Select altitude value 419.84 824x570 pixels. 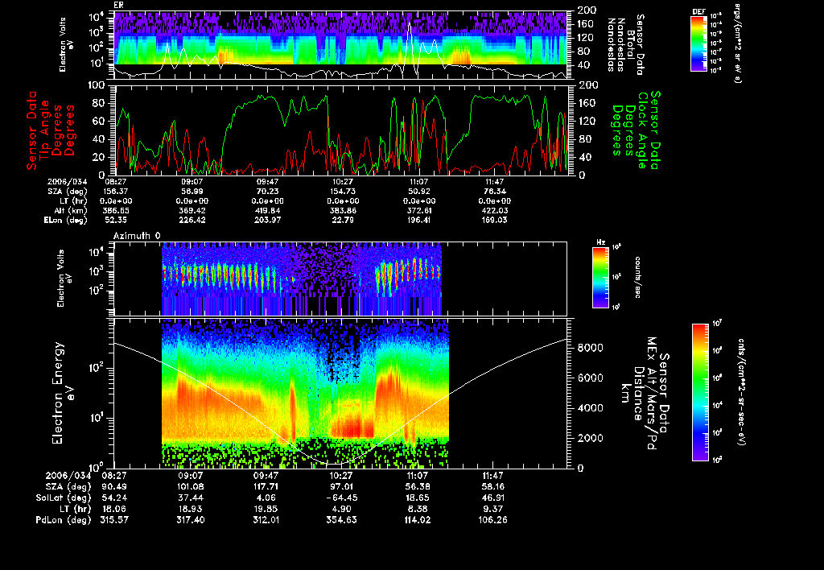click(268, 211)
